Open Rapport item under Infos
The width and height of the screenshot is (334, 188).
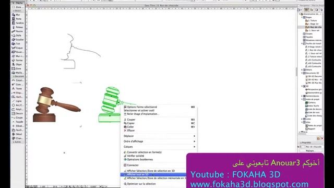(310, 129)
